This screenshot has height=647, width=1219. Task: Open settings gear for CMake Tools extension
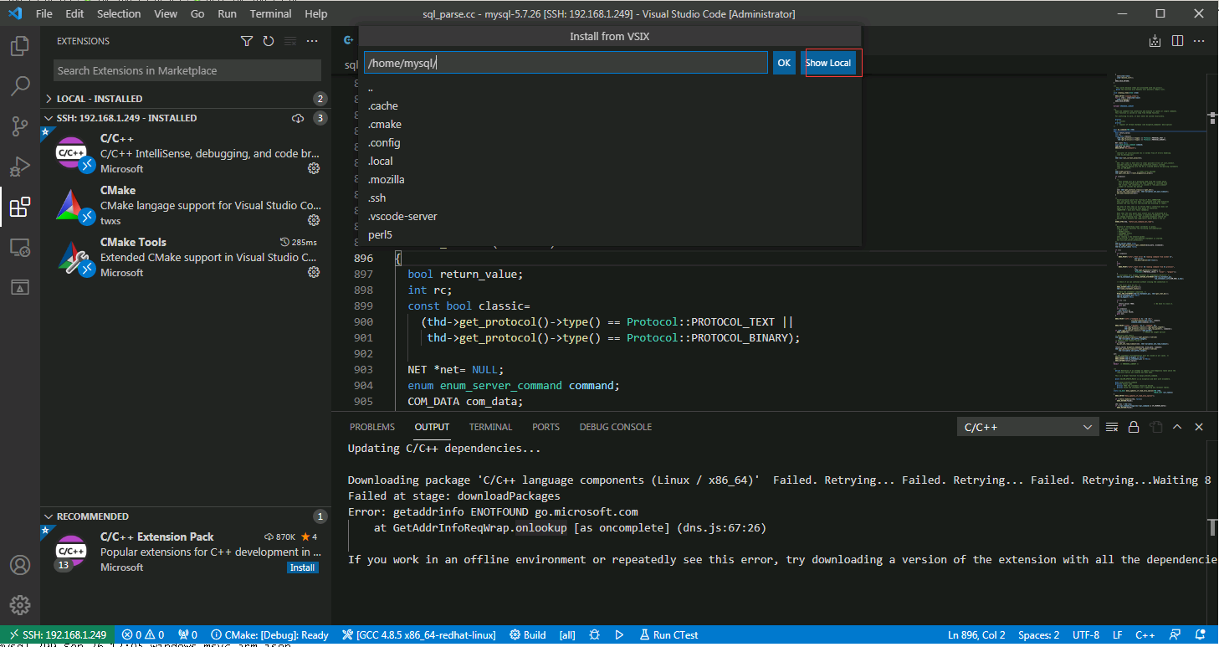coord(314,272)
